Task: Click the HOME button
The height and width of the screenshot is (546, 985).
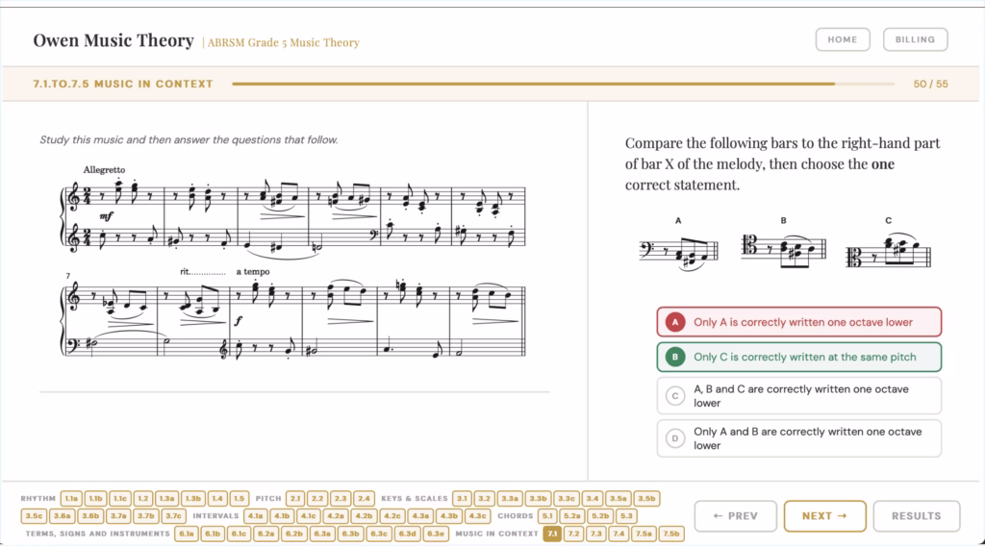Action: pos(843,39)
